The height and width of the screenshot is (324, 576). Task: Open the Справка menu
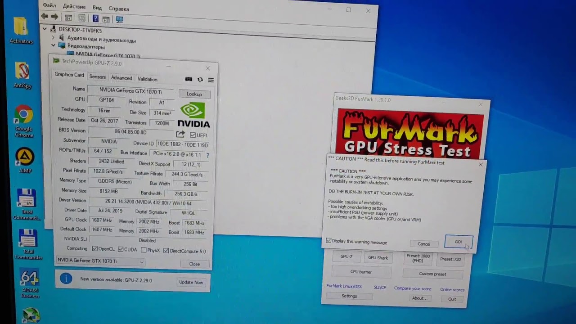[x=119, y=9]
